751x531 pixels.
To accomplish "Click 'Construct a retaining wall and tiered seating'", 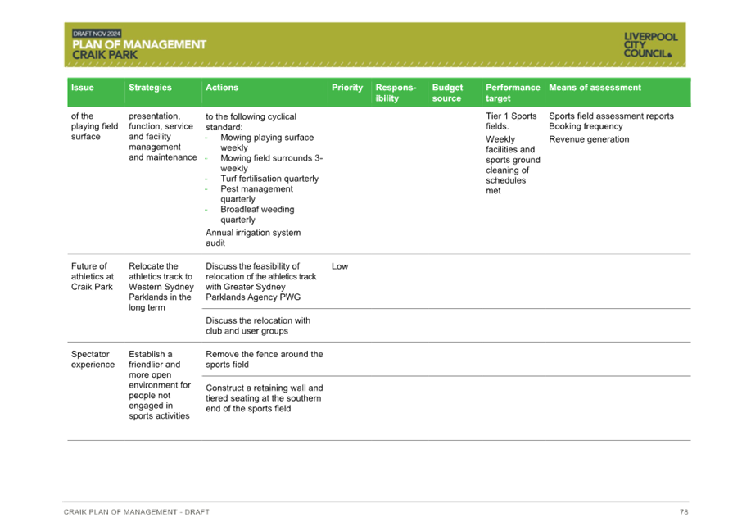I will 264,398.
